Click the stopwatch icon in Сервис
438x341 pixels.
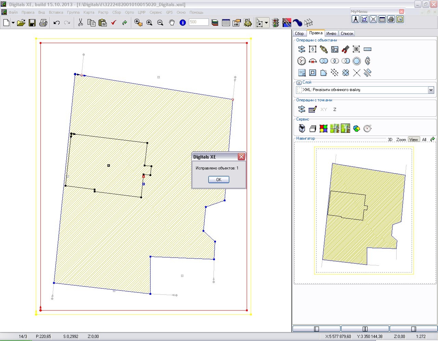[368, 128]
